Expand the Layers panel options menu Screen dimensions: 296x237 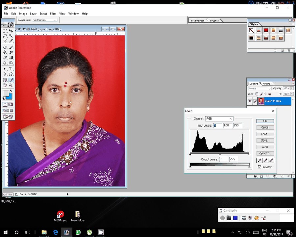coord(293,84)
